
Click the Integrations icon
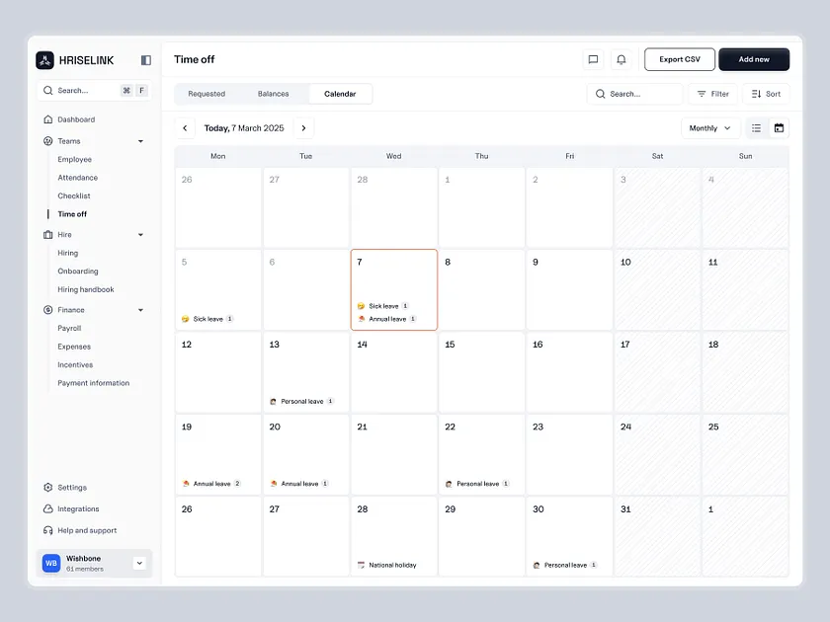coord(48,508)
